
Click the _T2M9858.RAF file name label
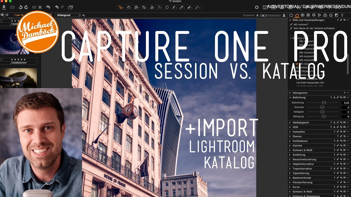[19, 63]
